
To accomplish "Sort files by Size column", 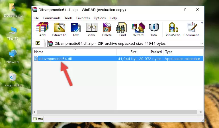I will pyautogui.click(x=127, y=52).
